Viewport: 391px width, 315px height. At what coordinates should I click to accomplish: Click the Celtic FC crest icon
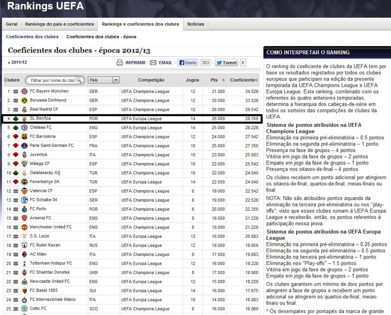(24, 309)
